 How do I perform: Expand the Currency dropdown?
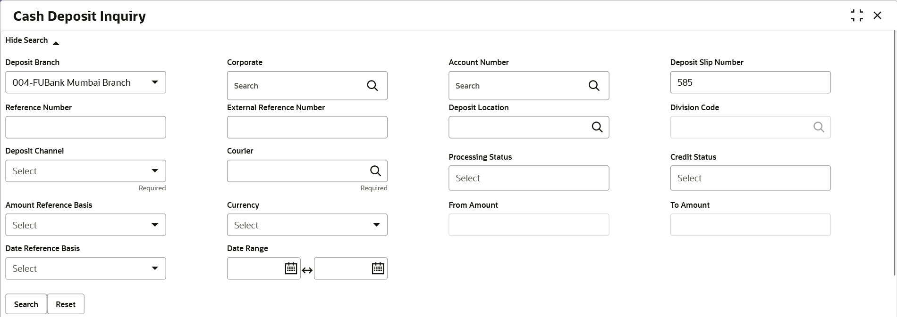point(307,225)
